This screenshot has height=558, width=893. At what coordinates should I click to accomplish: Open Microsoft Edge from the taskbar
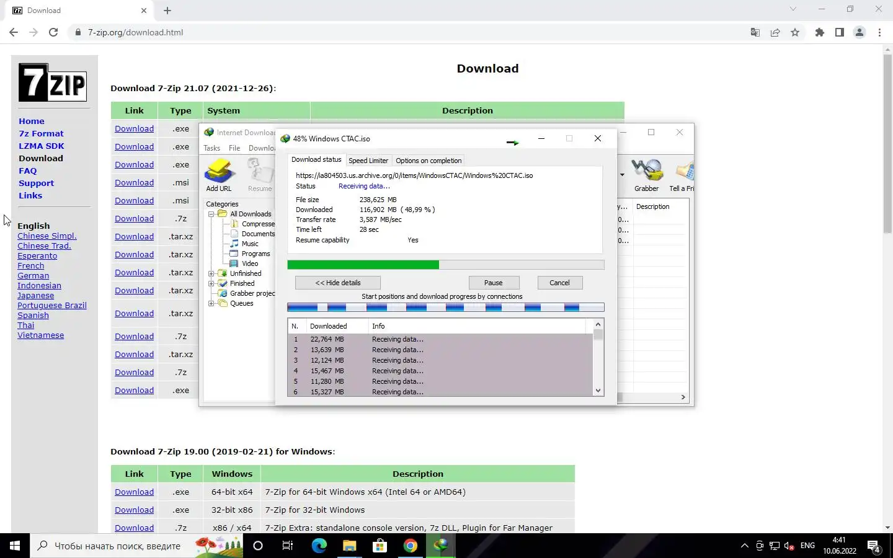(319, 546)
